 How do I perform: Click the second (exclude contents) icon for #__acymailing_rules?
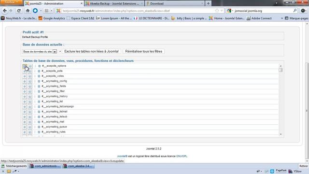[30, 132]
